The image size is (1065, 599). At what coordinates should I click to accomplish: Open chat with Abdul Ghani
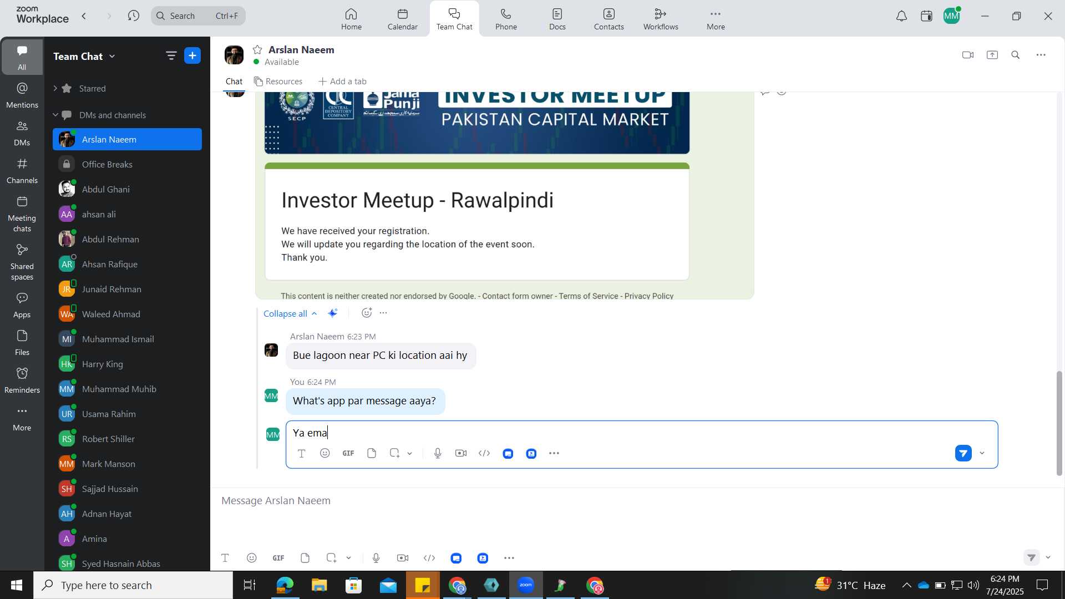click(127, 189)
